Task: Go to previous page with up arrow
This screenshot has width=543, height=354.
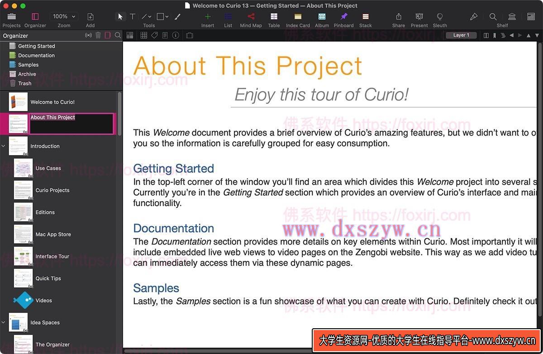Action: tap(529, 35)
